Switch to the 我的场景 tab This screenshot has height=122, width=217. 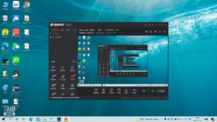click(x=56, y=30)
